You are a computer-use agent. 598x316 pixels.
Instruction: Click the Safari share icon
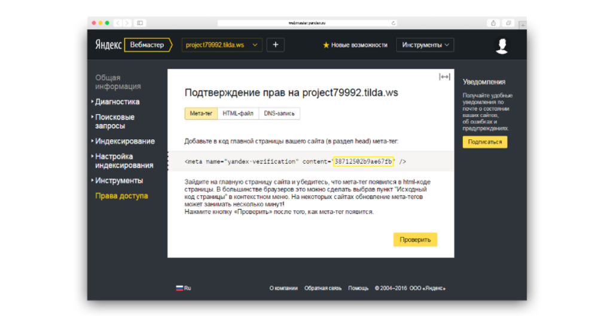point(493,23)
